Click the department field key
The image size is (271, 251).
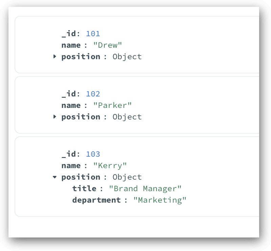pos(97,200)
